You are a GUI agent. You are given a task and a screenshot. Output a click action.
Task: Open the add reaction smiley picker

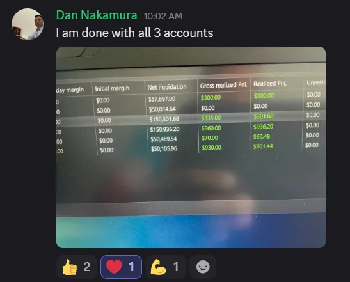[203, 267]
